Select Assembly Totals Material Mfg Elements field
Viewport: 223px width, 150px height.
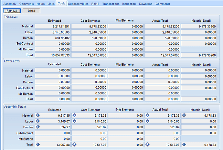coord(126,115)
